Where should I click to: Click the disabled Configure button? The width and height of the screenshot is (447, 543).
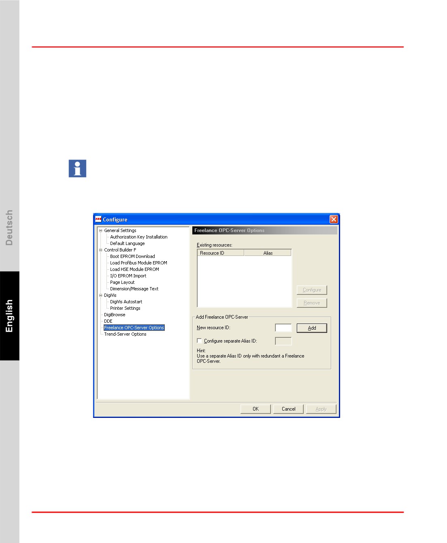312,290
